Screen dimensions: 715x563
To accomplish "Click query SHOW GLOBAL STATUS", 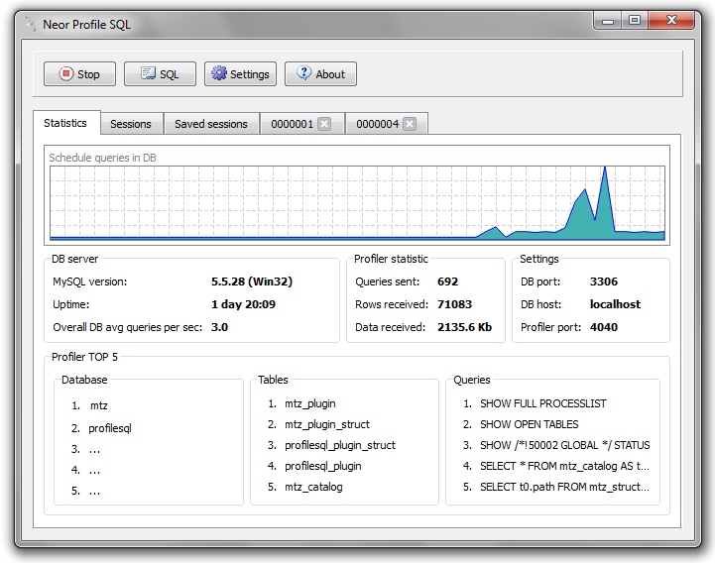I will pyautogui.click(x=565, y=445).
